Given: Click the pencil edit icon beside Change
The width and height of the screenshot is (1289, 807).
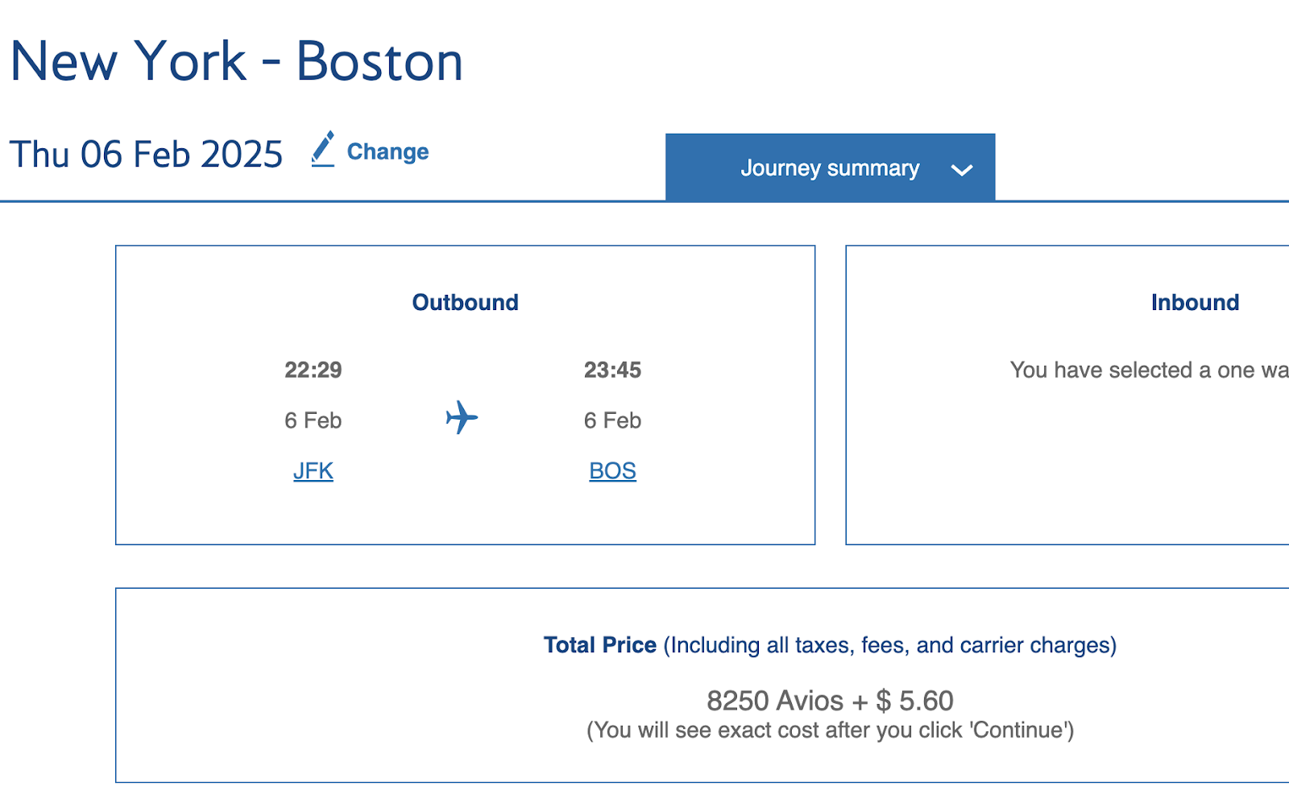Looking at the screenshot, I should [323, 149].
